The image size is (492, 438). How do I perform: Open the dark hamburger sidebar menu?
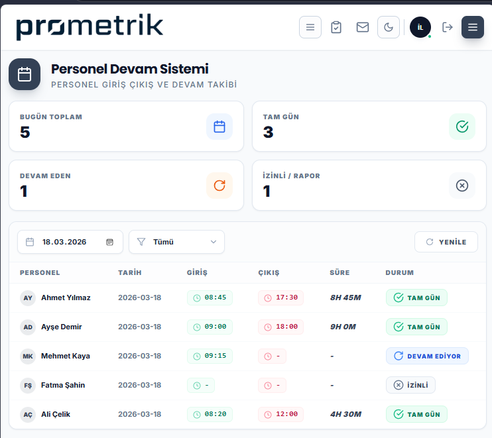(473, 27)
